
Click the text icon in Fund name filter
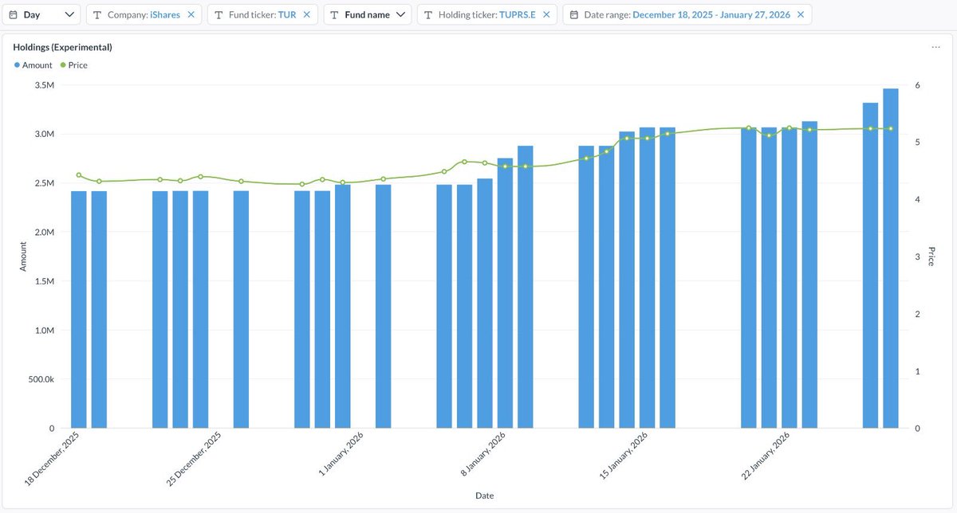click(x=336, y=14)
